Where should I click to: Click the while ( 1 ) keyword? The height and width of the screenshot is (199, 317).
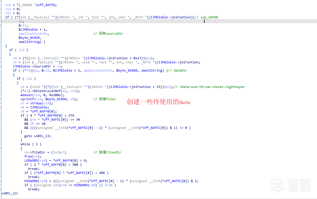(31, 144)
